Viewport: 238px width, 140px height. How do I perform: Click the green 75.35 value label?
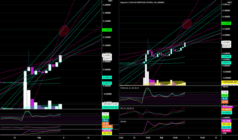(225, 95)
